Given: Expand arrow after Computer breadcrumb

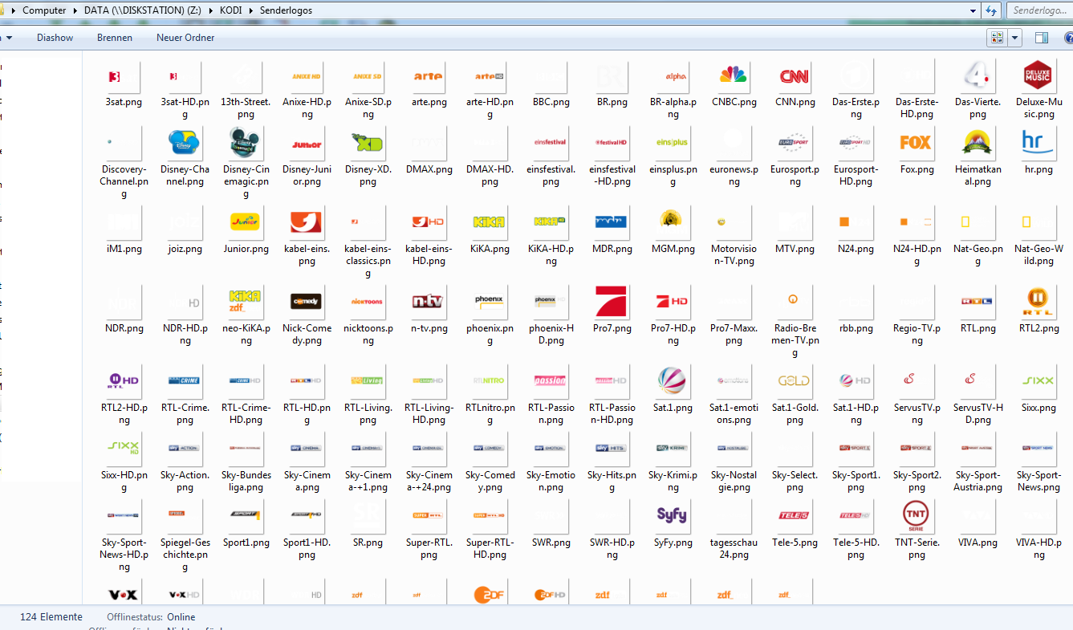Looking at the screenshot, I should [75, 10].
